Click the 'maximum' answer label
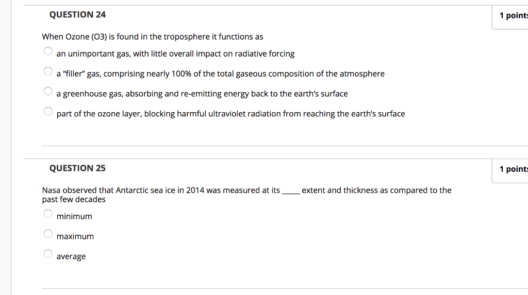This screenshot has width=528, height=295. point(75,236)
